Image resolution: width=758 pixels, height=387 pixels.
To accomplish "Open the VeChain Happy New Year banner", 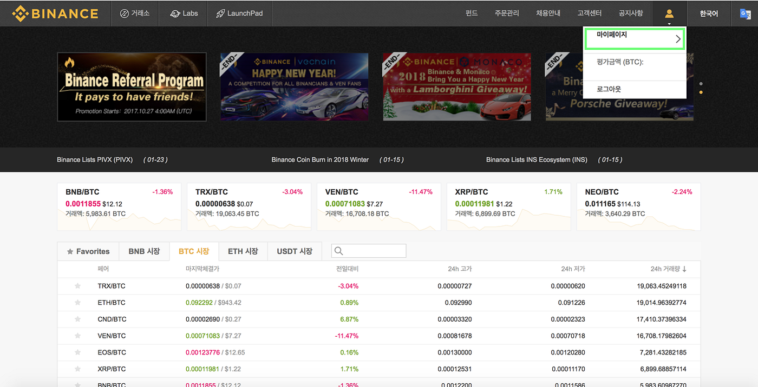I will click(x=294, y=87).
